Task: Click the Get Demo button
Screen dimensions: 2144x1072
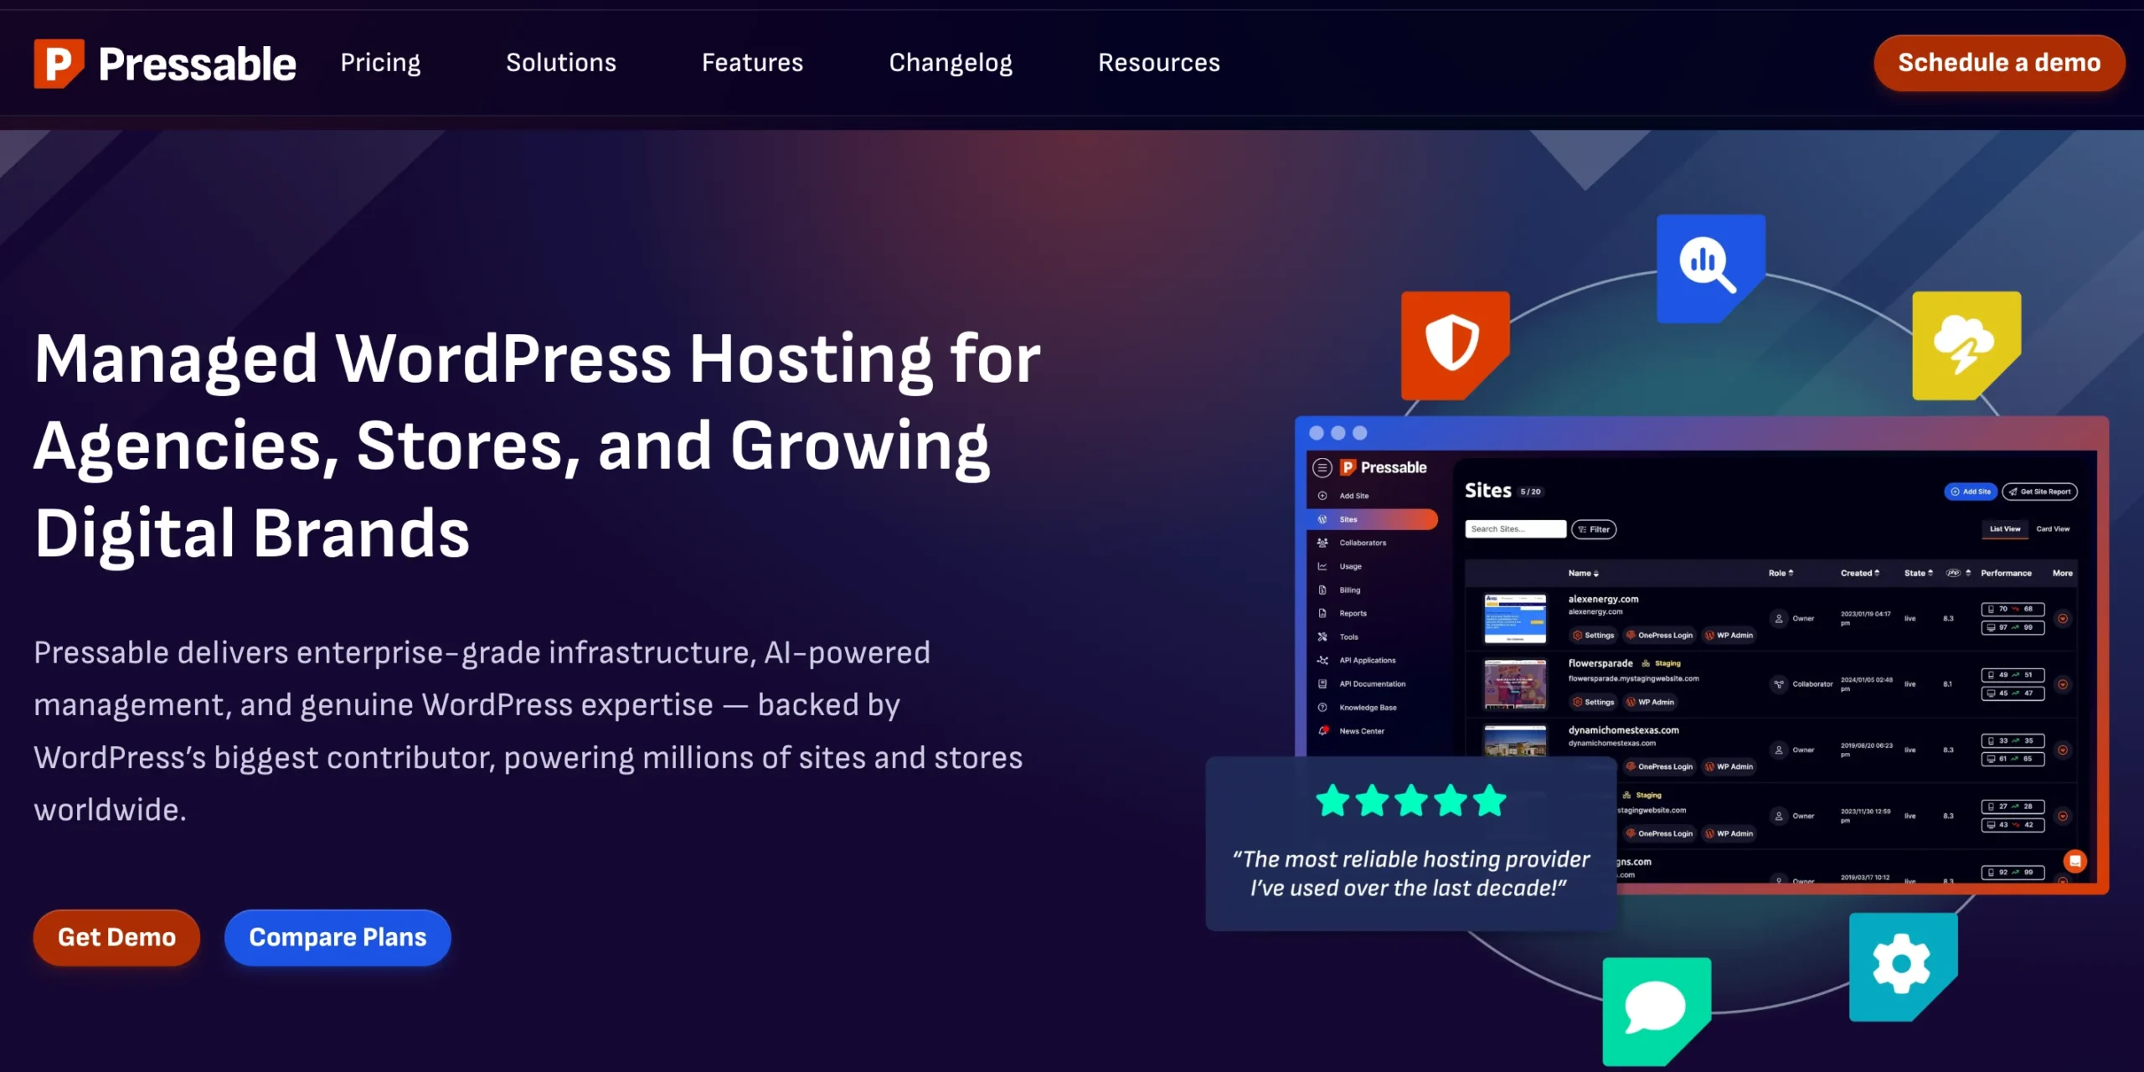Action: tap(116, 937)
